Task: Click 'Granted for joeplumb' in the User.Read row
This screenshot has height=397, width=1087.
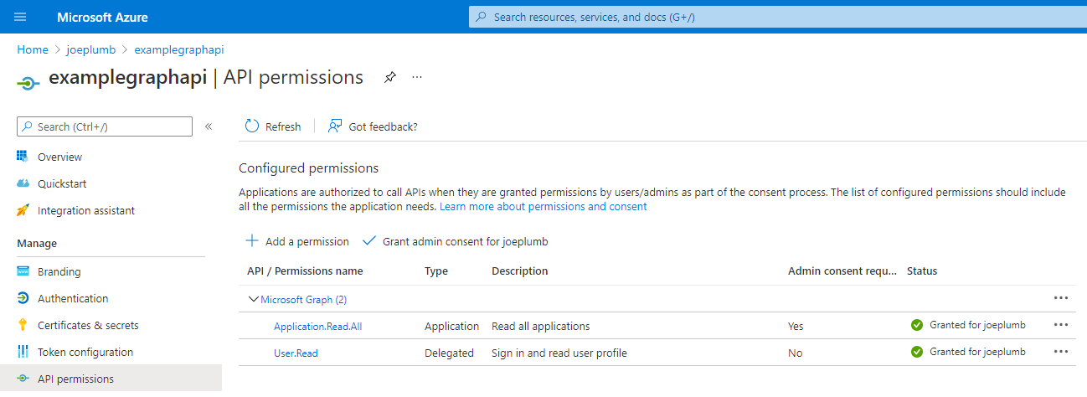Action: coord(977,352)
